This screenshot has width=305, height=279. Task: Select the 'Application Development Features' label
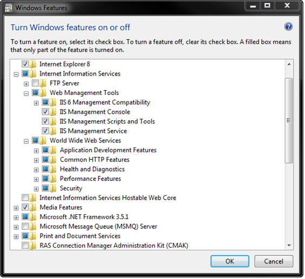(x=108, y=150)
